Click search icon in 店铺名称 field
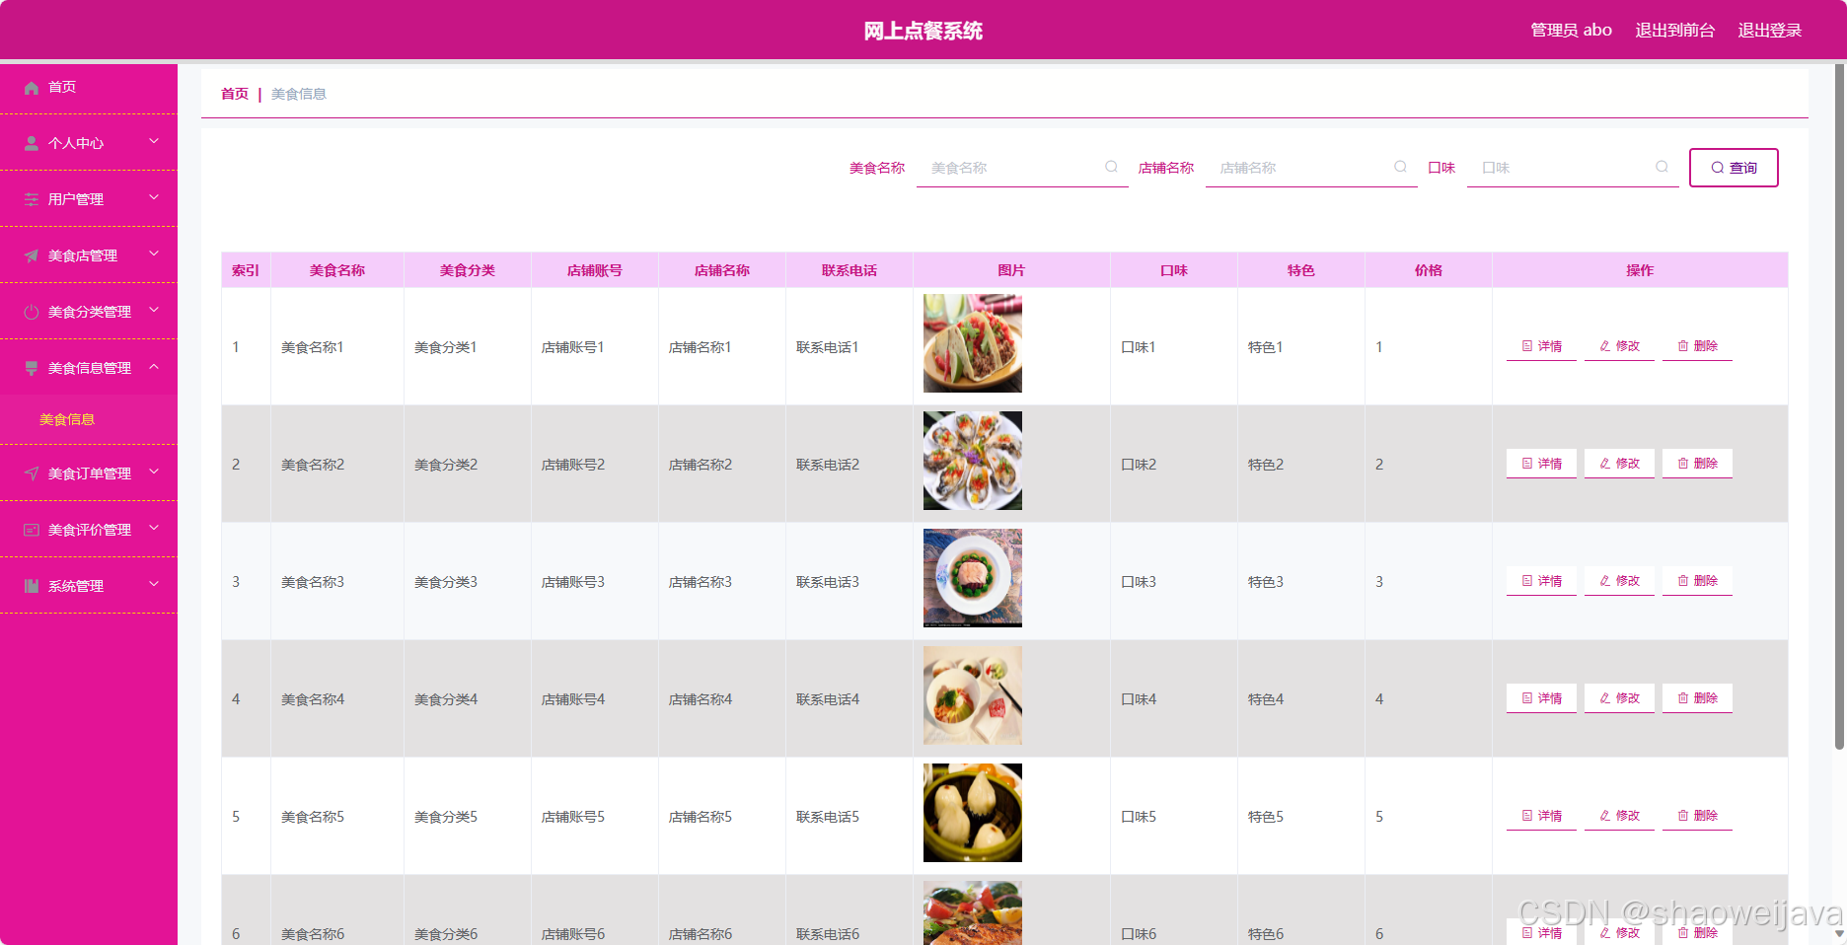Viewport: 1847px width, 945px height. tap(1400, 167)
